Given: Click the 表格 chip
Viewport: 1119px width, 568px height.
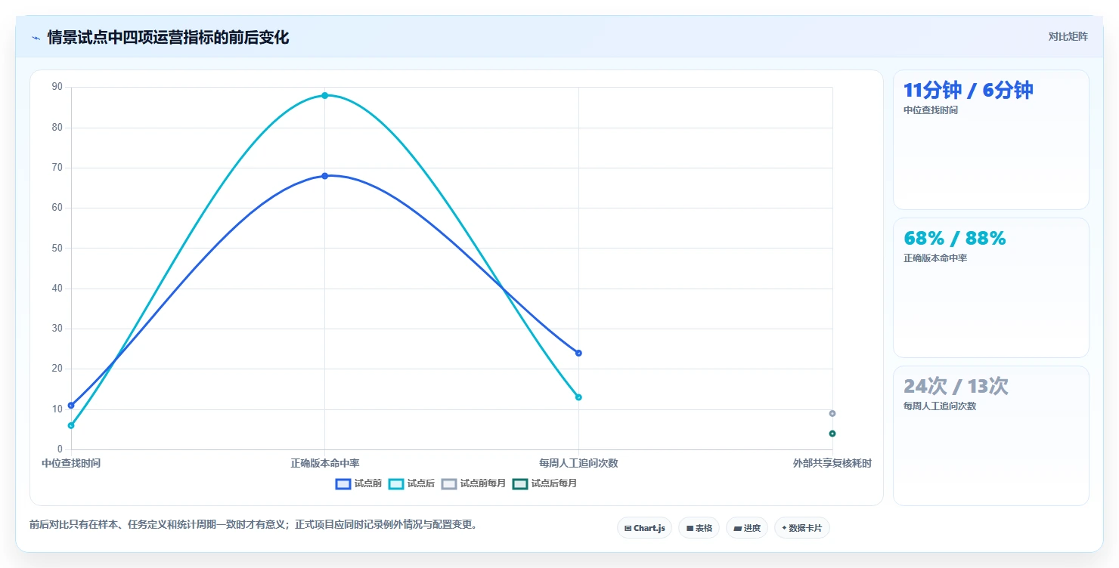Looking at the screenshot, I should pos(699,528).
